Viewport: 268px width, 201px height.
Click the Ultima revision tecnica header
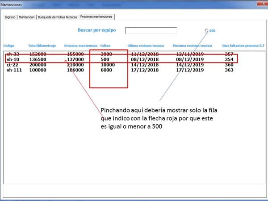click(x=146, y=46)
